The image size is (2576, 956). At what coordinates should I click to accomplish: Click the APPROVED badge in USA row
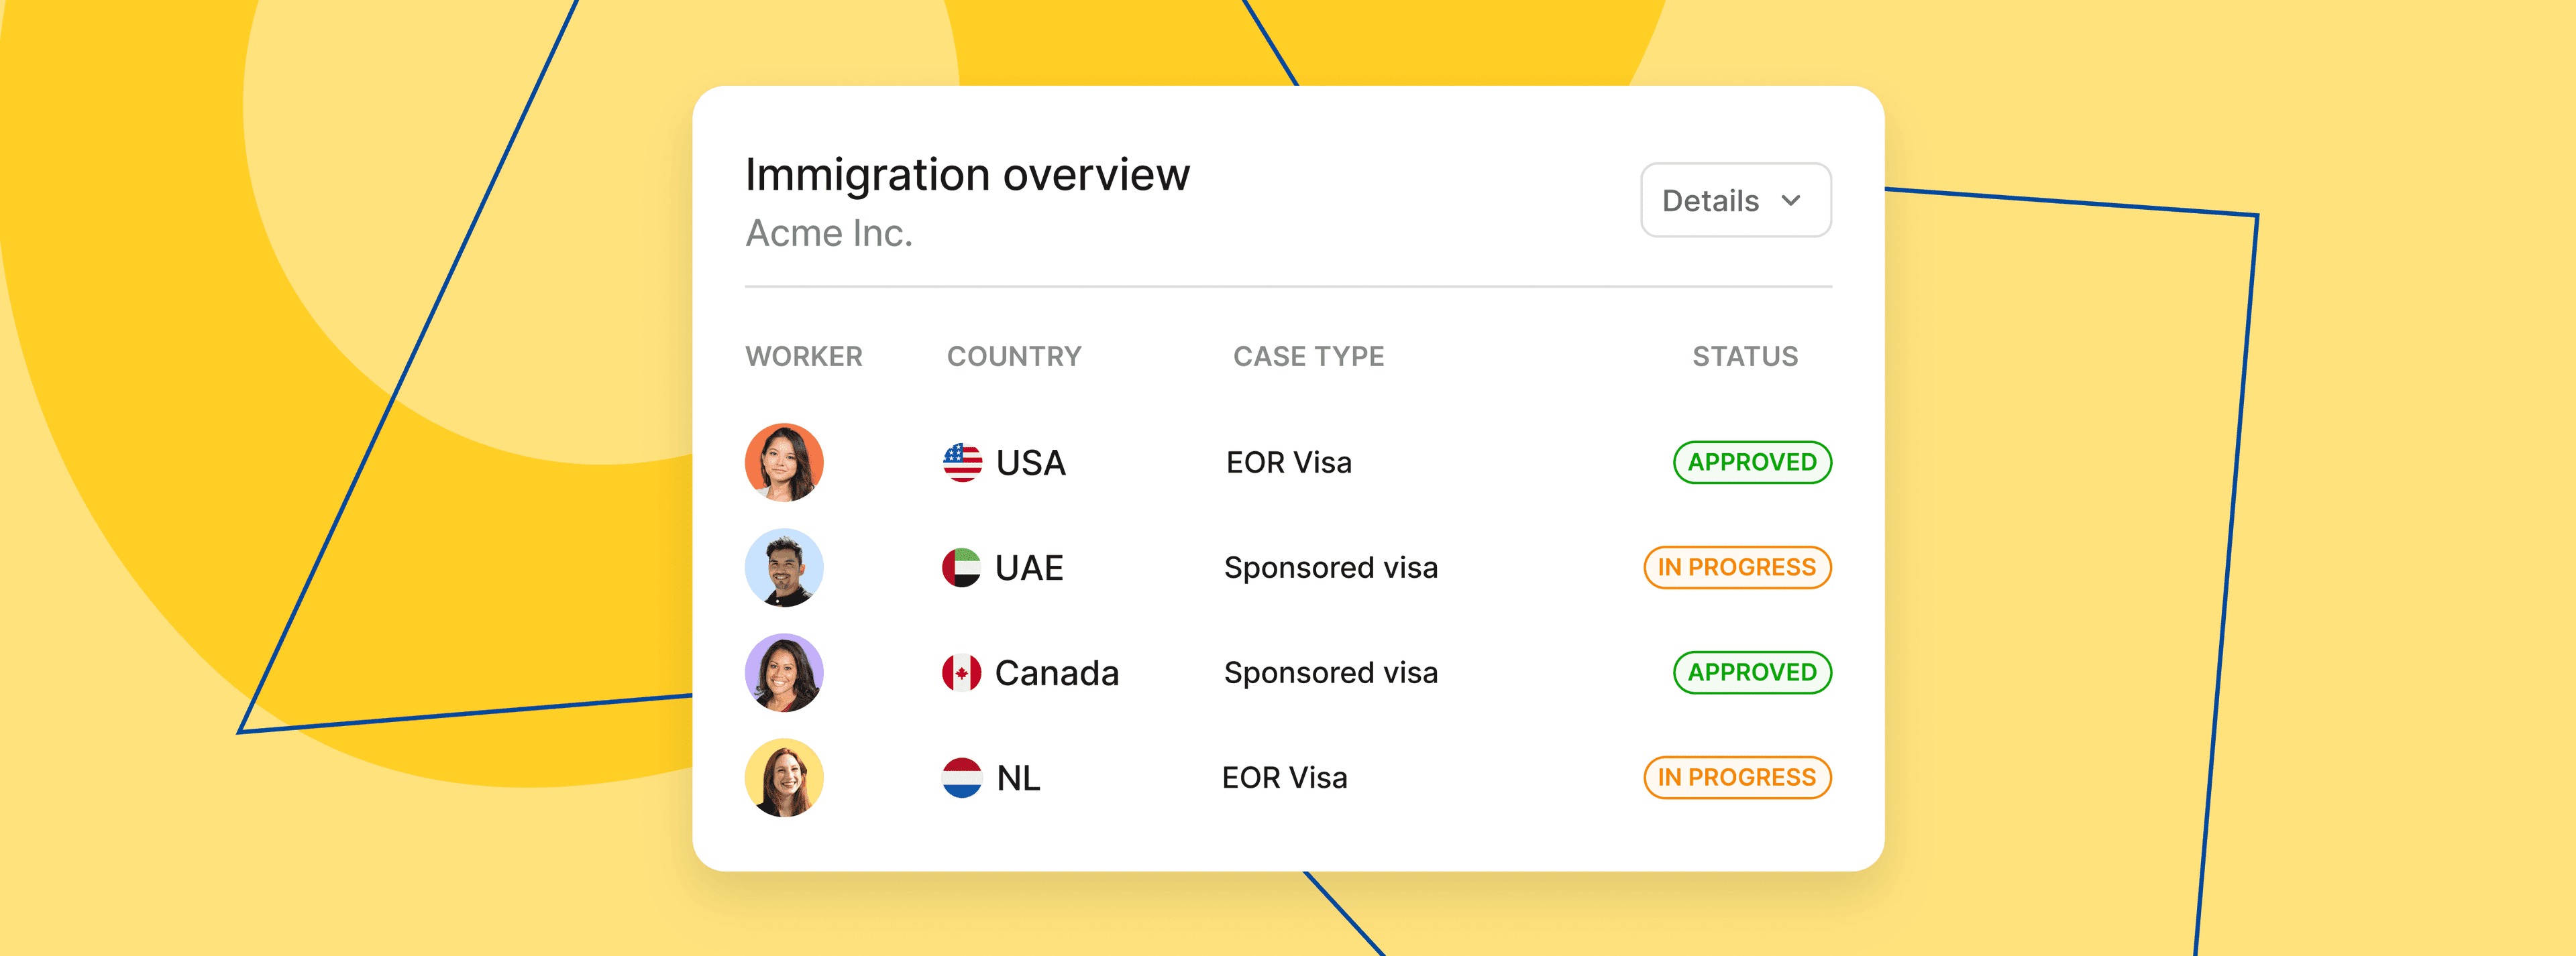(1752, 463)
